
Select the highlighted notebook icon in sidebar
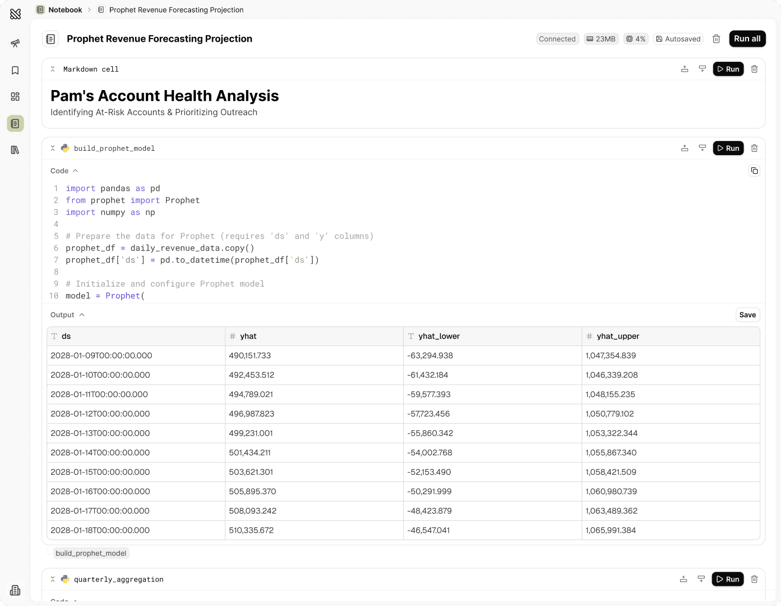[x=15, y=124]
